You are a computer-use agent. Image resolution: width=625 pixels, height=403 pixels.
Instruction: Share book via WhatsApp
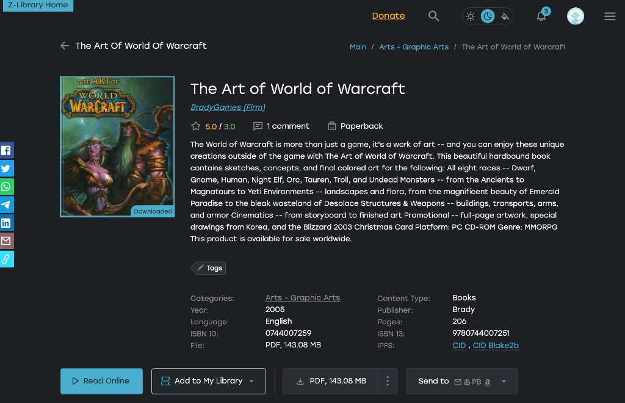[6, 187]
